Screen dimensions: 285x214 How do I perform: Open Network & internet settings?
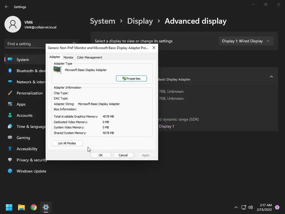pyautogui.click(x=25, y=82)
